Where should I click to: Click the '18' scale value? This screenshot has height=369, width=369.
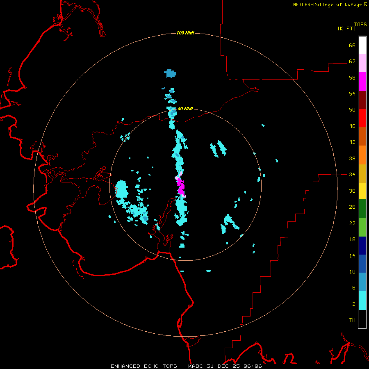(x=352, y=239)
